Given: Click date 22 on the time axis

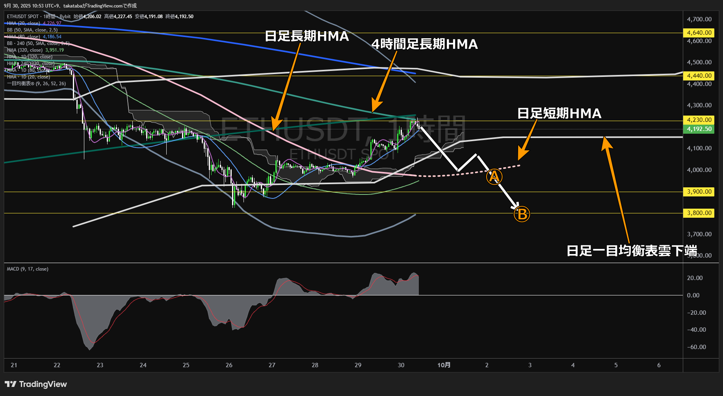Looking at the screenshot, I should (x=57, y=365).
